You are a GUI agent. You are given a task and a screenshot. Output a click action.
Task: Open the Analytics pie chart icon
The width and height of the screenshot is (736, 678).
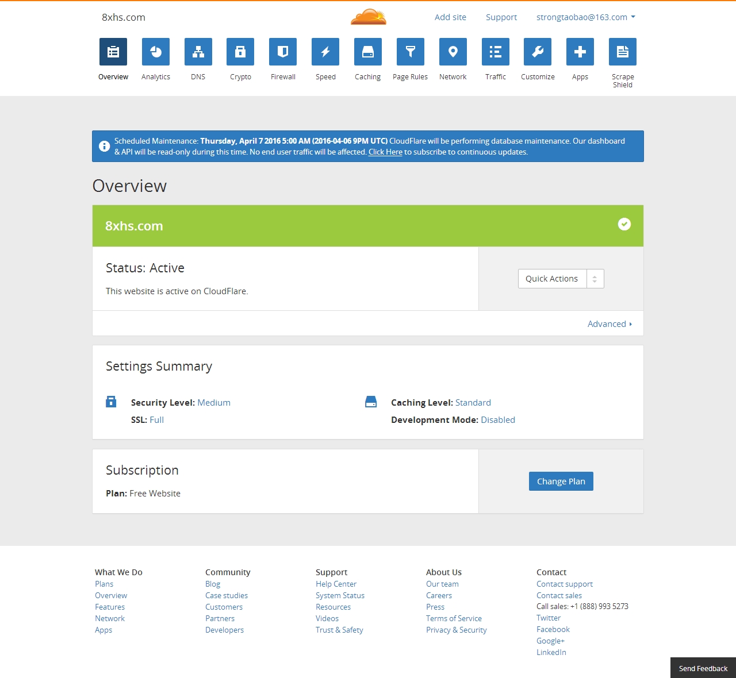pos(156,52)
